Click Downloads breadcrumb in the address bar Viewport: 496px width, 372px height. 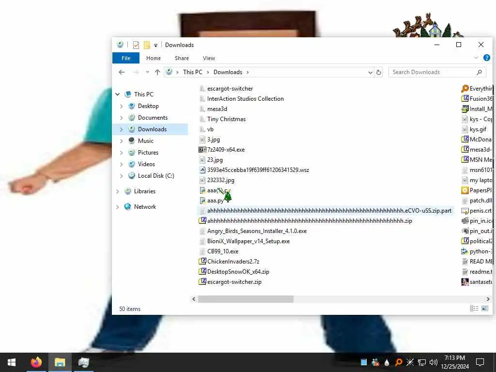click(228, 72)
